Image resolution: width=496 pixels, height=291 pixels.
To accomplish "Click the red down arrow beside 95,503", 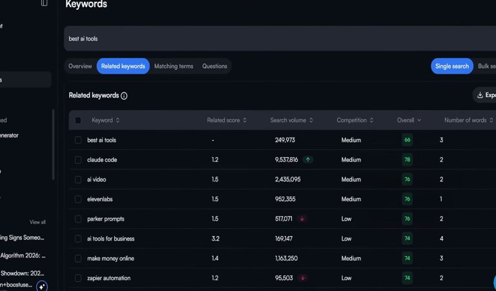I will point(303,278).
